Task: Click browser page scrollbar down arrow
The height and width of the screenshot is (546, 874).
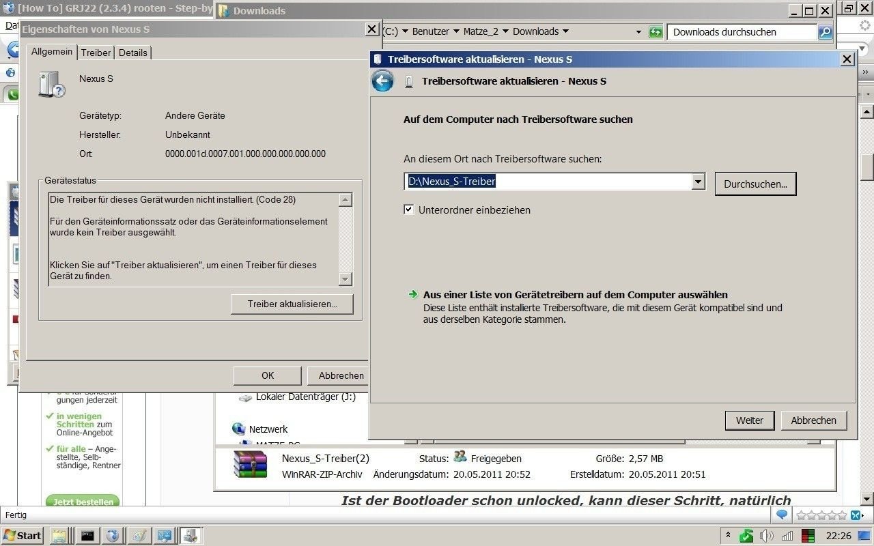Action: [x=866, y=499]
